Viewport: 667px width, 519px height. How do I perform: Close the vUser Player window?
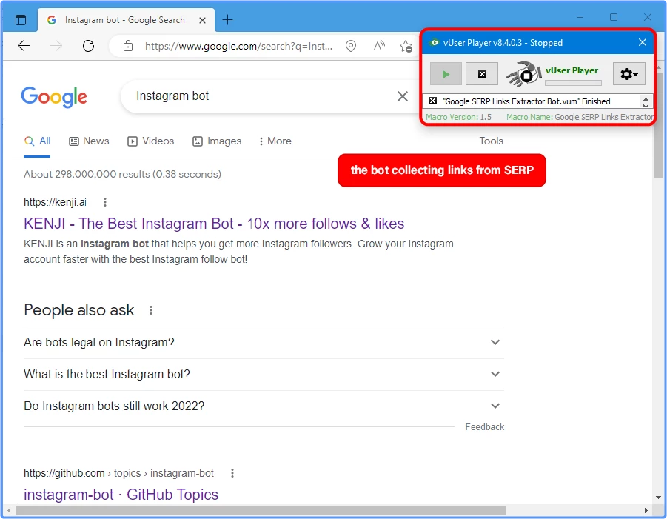643,42
